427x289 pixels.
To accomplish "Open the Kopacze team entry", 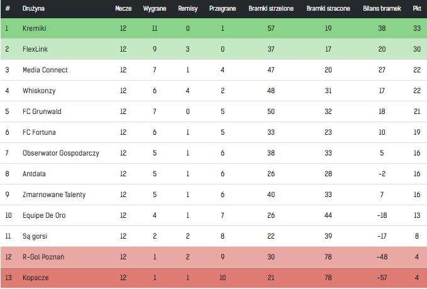I will [x=36, y=278].
